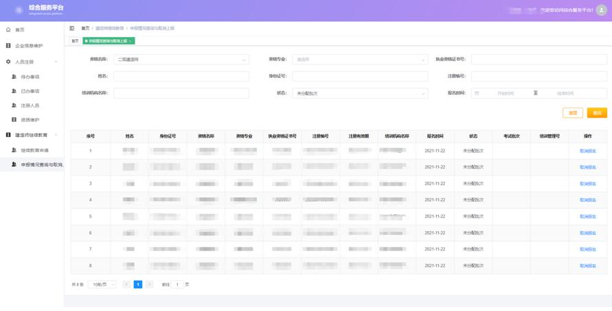Collapse the 建造师继续教育 sidebar group

pyautogui.click(x=56, y=135)
